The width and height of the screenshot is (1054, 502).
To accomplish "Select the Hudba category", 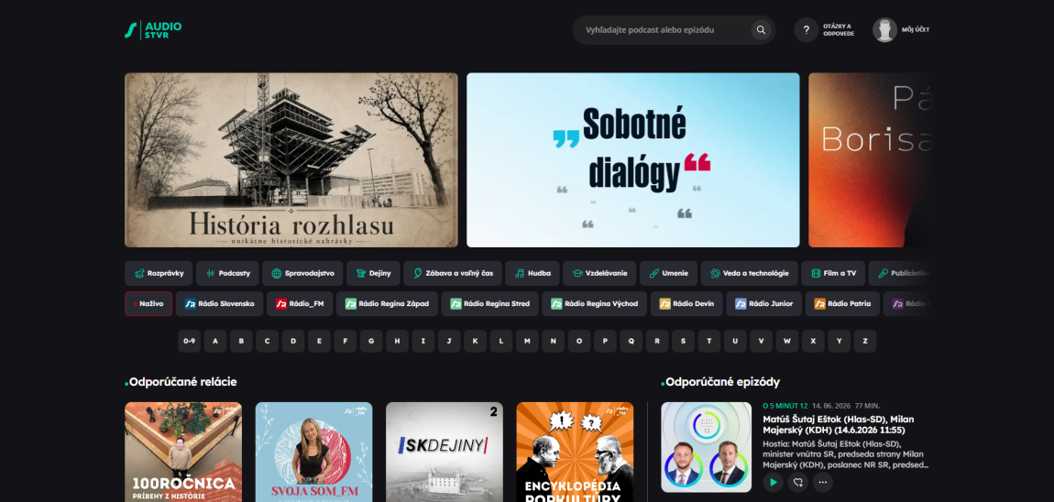I will pyautogui.click(x=532, y=274).
